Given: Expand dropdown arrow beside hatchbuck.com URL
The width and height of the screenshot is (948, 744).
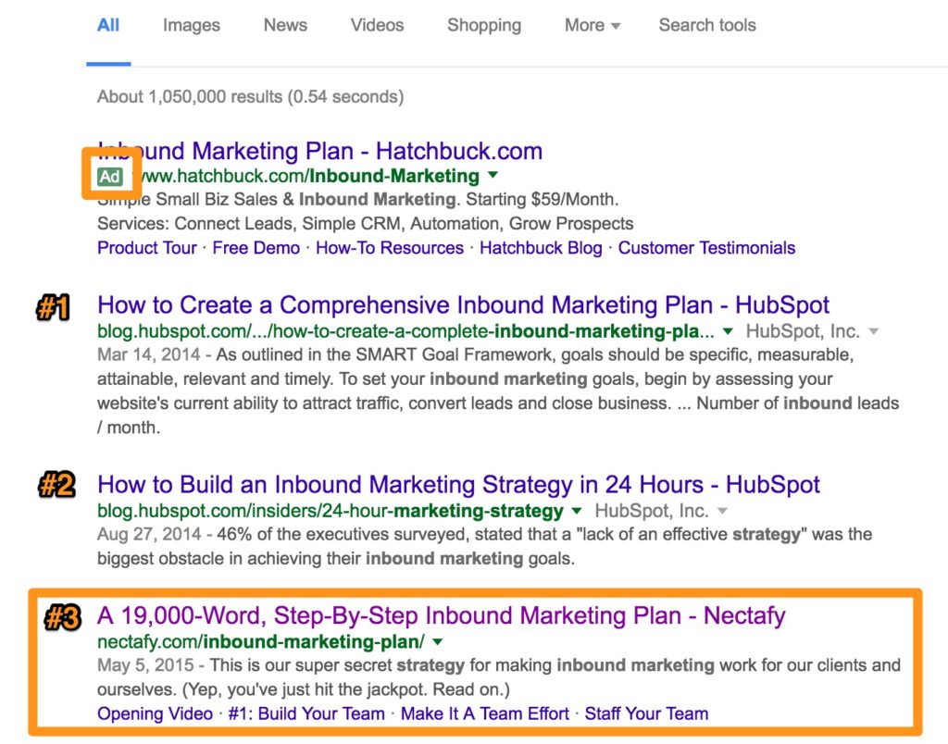Looking at the screenshot, I should (x=493, y=175).
